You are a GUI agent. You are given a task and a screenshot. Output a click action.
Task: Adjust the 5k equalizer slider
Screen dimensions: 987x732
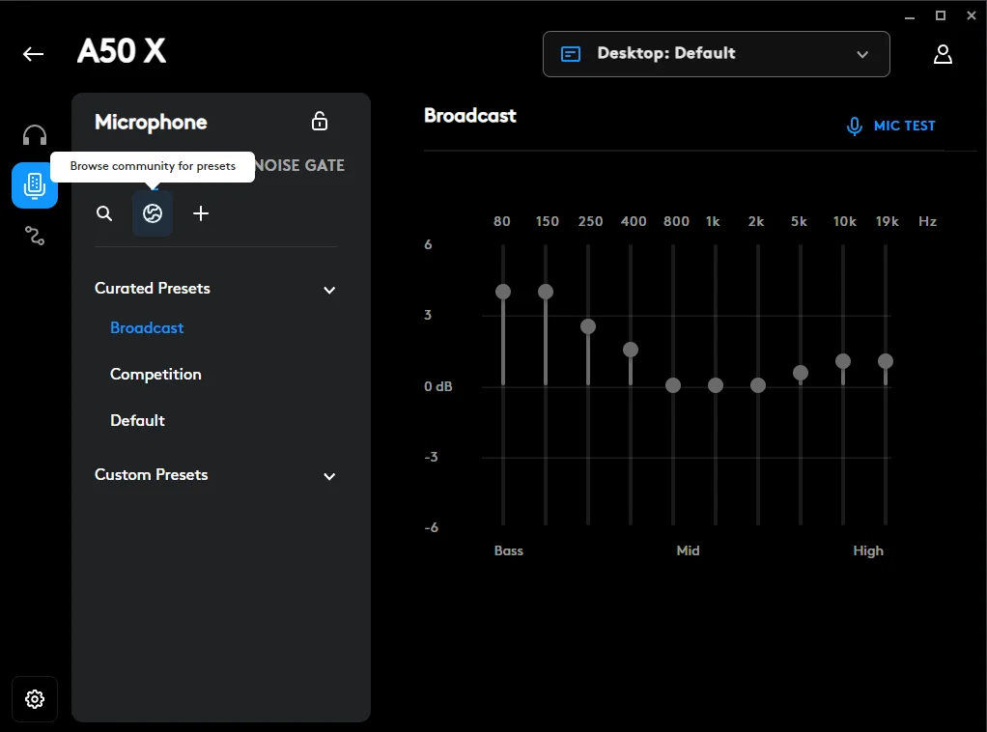(801, 373)
